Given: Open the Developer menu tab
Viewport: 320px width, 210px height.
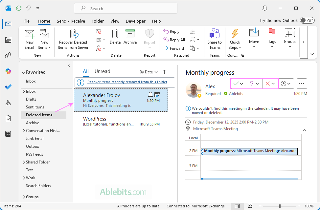Looking at the screenshot, I should pyautogui.click(x=135, y=21).
